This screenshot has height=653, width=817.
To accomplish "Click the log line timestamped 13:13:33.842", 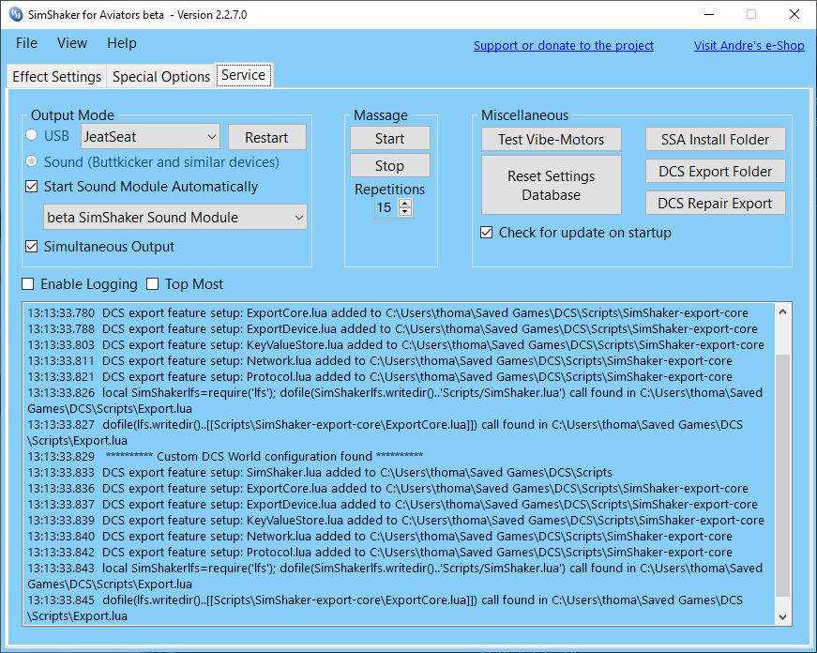I will tap(380, 552).
